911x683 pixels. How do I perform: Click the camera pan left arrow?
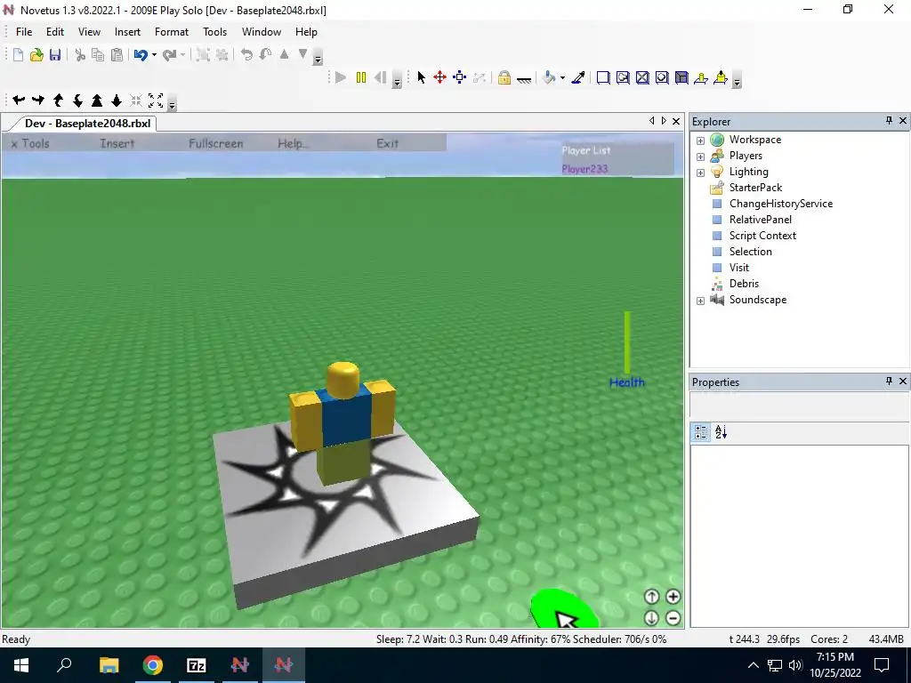point(19,100)
